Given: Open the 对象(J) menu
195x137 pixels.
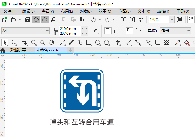Looking at the screenshot, I should click(86, 11).
